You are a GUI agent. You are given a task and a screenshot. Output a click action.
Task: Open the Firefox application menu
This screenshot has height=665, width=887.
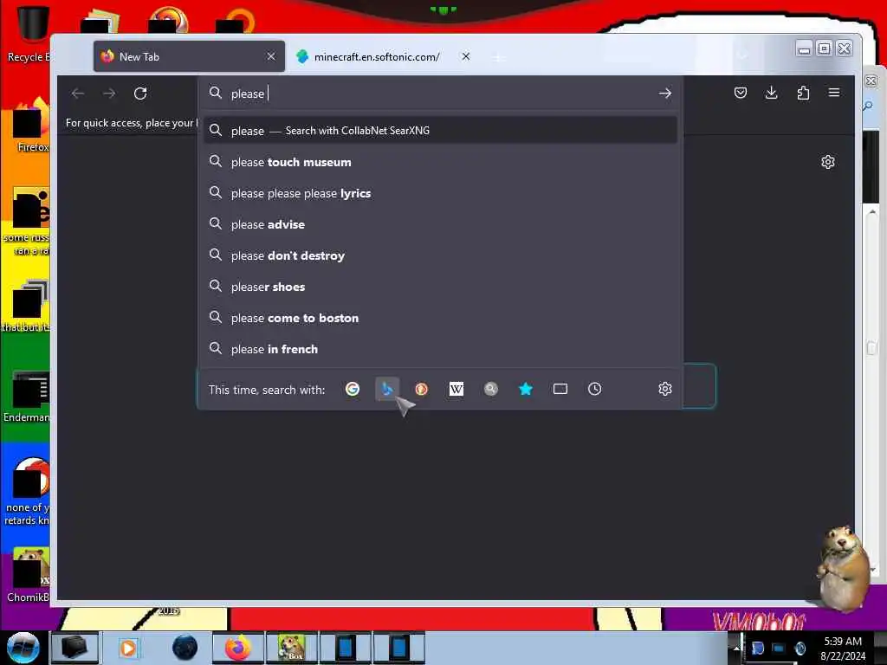834,93
